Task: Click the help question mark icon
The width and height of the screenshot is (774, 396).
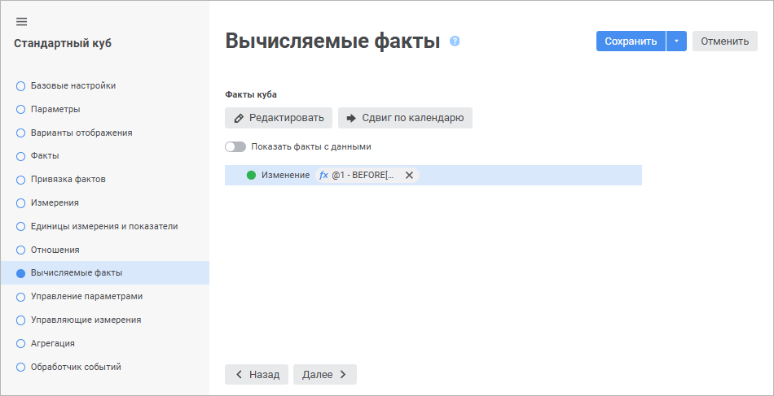Action: [x=455, y=41]
